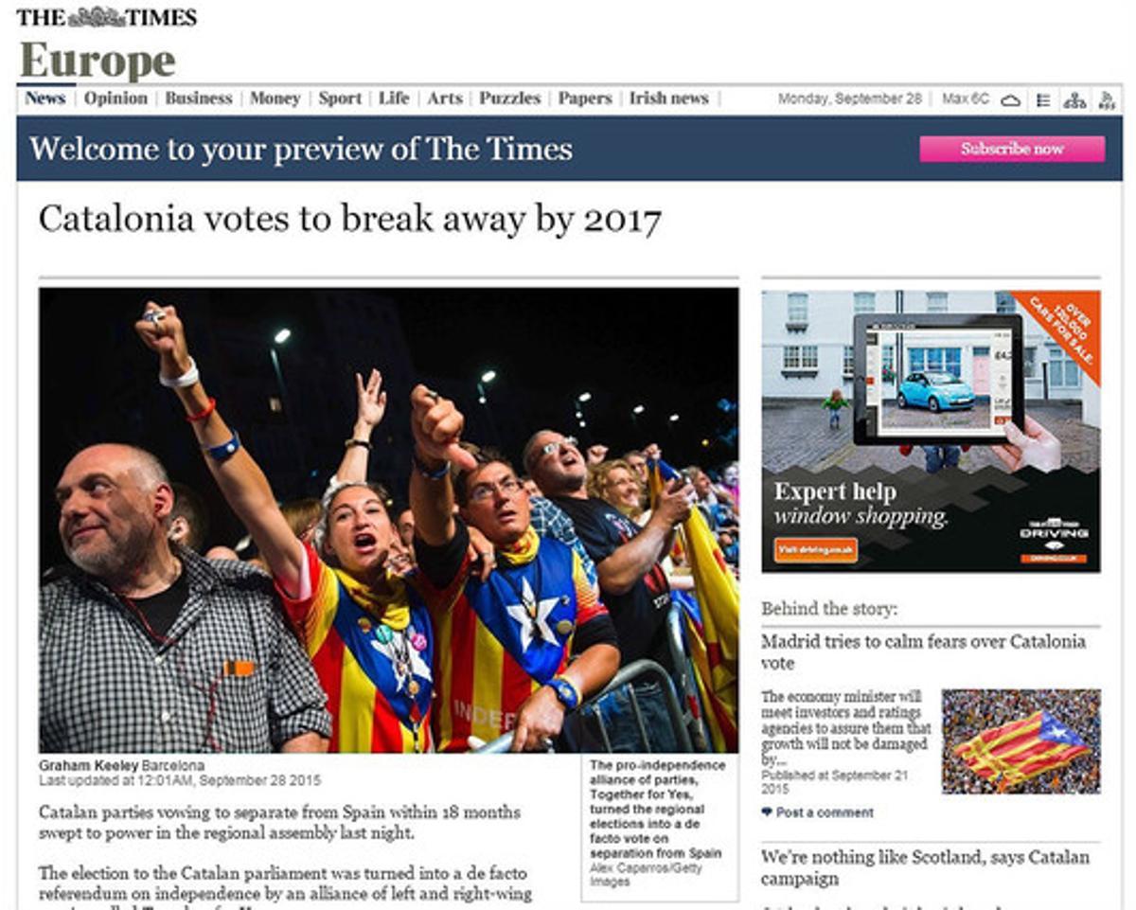This screenshot has width=1136, height=910.
Task: Open Madrid tries to calm fears article
Action: 923,652
